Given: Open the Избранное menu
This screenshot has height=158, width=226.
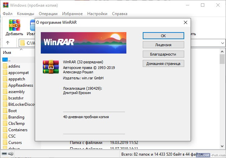Looking at the screenshot, I should [x=72, y=14].
